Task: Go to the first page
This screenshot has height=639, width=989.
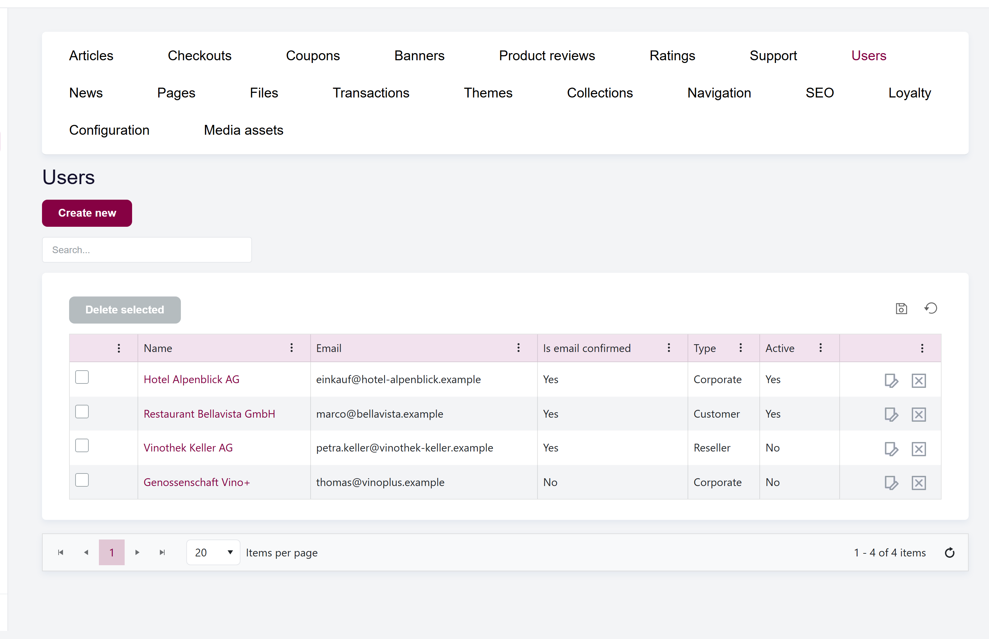Action: click(x=61, y=552)
